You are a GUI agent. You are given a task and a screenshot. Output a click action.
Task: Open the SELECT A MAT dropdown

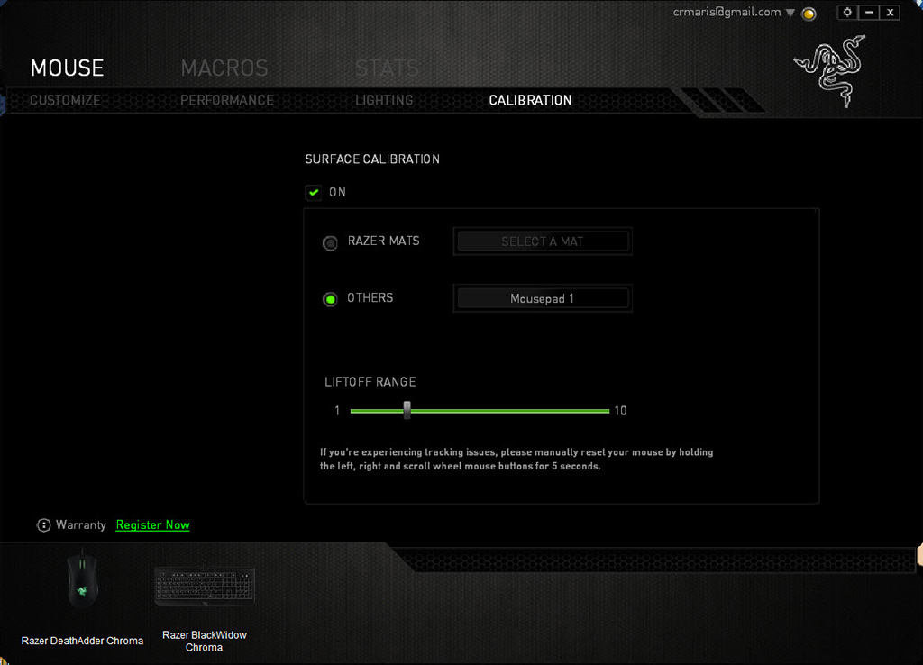coord(542,241)
